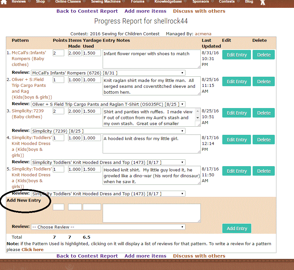Open row 4 Simplicity 1473 review dropdown
Image resolution: width=294 pixels, height=270 pixels.
(108, 162)
